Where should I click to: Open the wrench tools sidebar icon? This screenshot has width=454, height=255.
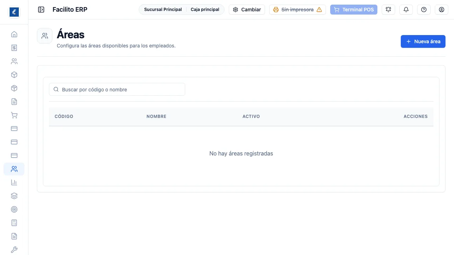pyautogui.click(x=14, y=250)
